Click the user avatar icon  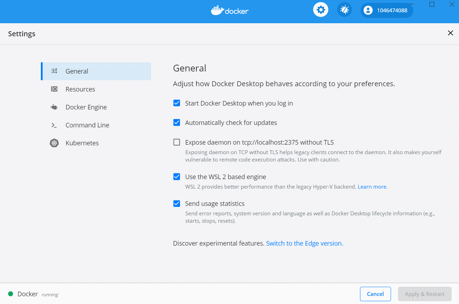368,10
